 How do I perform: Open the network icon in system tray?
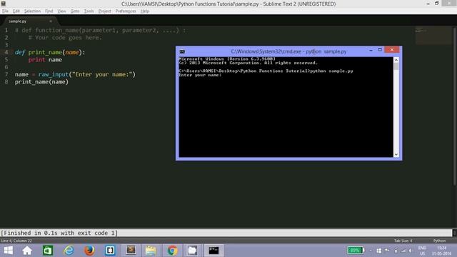pos(403,251)
